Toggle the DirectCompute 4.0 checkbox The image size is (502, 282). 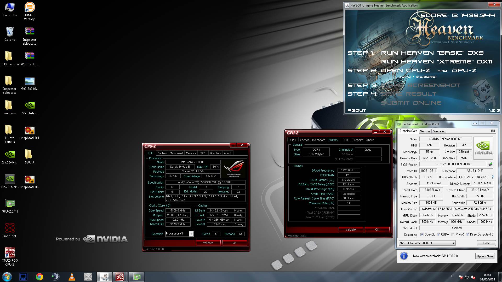tap(467, 234)
